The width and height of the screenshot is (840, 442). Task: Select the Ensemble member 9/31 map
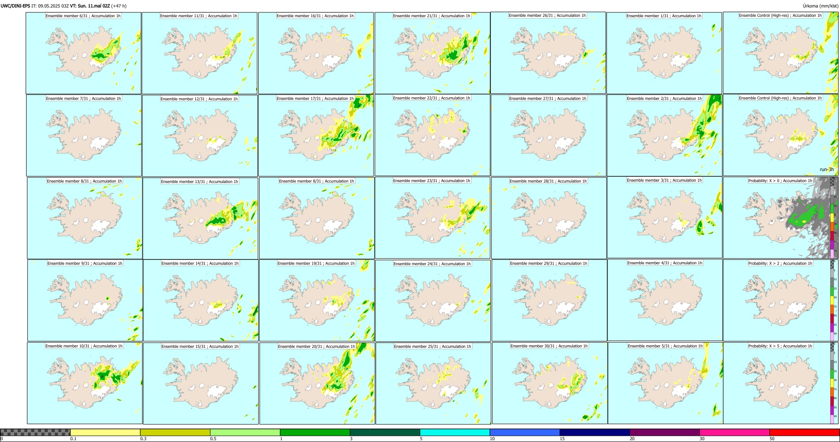(85, 300)
